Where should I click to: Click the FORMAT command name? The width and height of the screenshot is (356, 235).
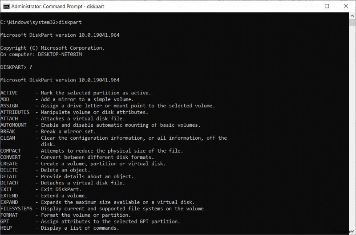(9, 215)
